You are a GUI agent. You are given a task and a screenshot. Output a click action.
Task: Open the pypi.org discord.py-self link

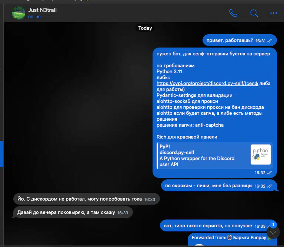click(207, 84)
